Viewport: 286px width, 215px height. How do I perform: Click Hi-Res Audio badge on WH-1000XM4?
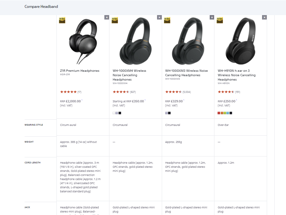(115, 20)
